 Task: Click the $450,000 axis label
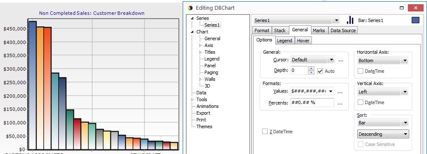(14, 29)
